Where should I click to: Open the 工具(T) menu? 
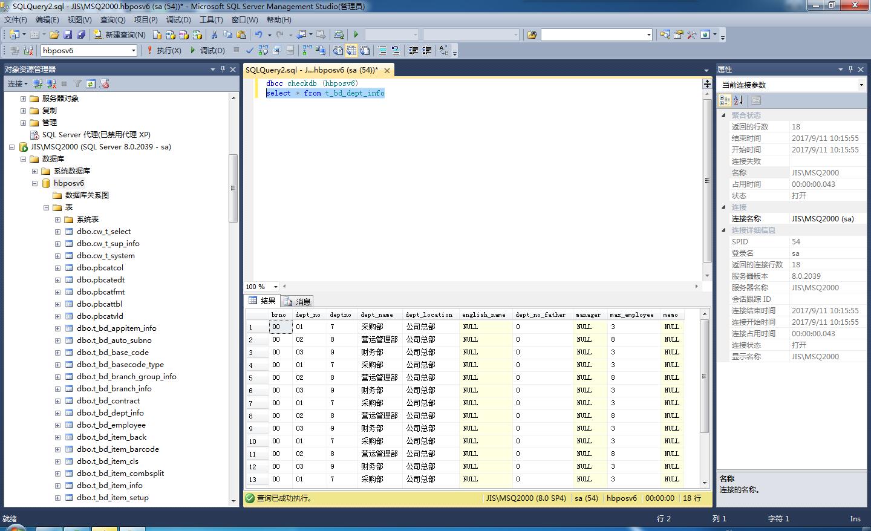tap(211, 20)
